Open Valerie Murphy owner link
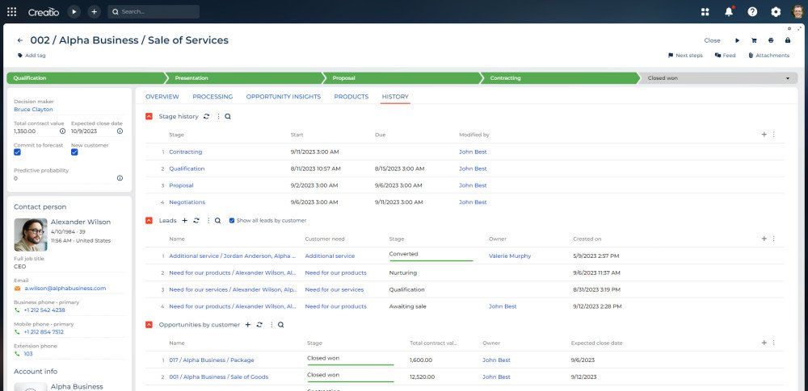The width and height of the screenshot is (808, 391). [x=510, y=256]
